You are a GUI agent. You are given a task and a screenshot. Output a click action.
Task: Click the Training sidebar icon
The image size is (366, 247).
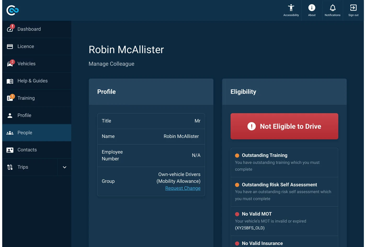pyautogui.click(x=10, y=98)
